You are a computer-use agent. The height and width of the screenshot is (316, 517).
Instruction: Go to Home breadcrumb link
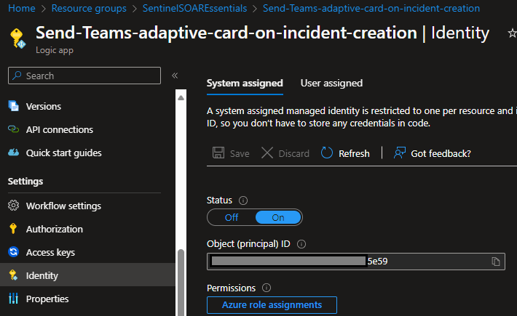pos(21,8)
